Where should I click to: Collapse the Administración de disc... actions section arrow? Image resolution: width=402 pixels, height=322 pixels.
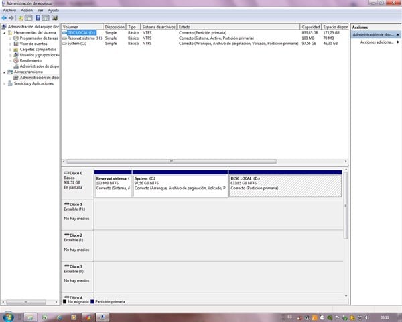[x=397, y=34]
